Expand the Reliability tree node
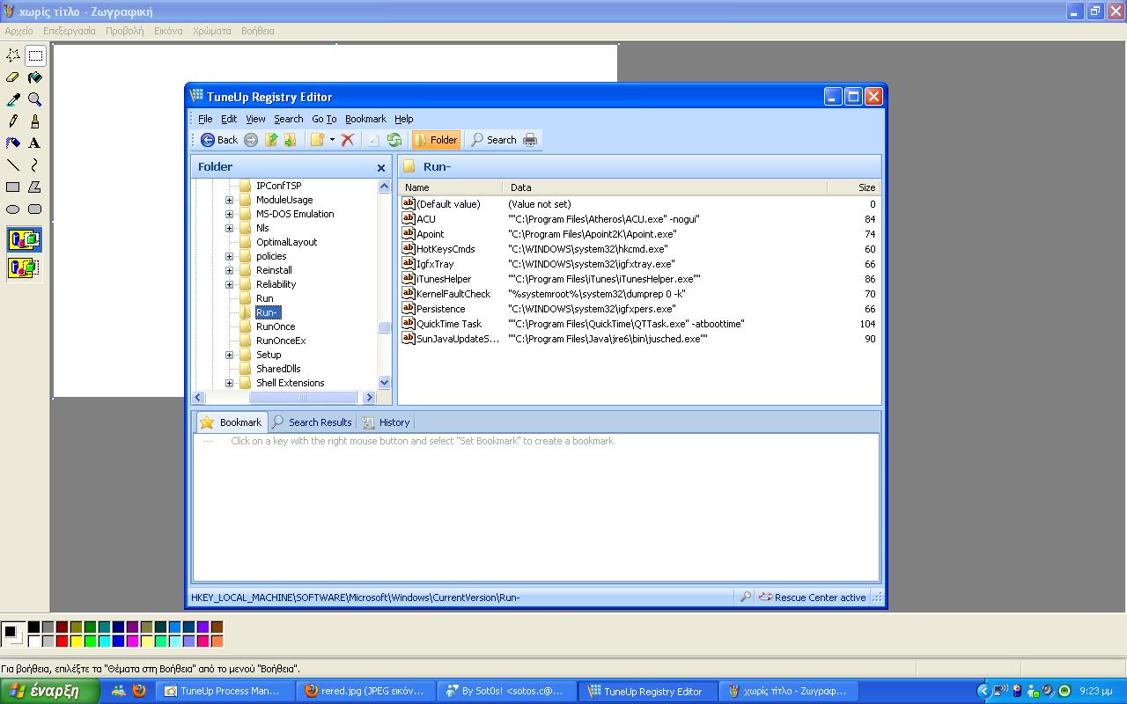The height and width of the screenshot is (704, 1127). (x=229, y=284)
